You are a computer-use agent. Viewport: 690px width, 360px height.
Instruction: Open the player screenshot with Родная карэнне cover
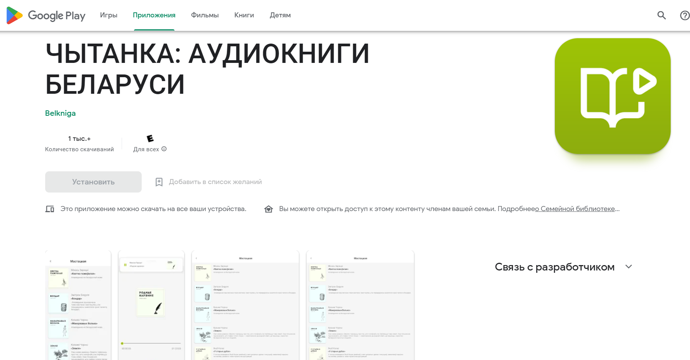[x=151, y=306]
